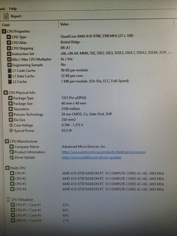Select the CPU Physical Info section icon
Viewport: 177px width, 236px height.
[x=6, y=93]
